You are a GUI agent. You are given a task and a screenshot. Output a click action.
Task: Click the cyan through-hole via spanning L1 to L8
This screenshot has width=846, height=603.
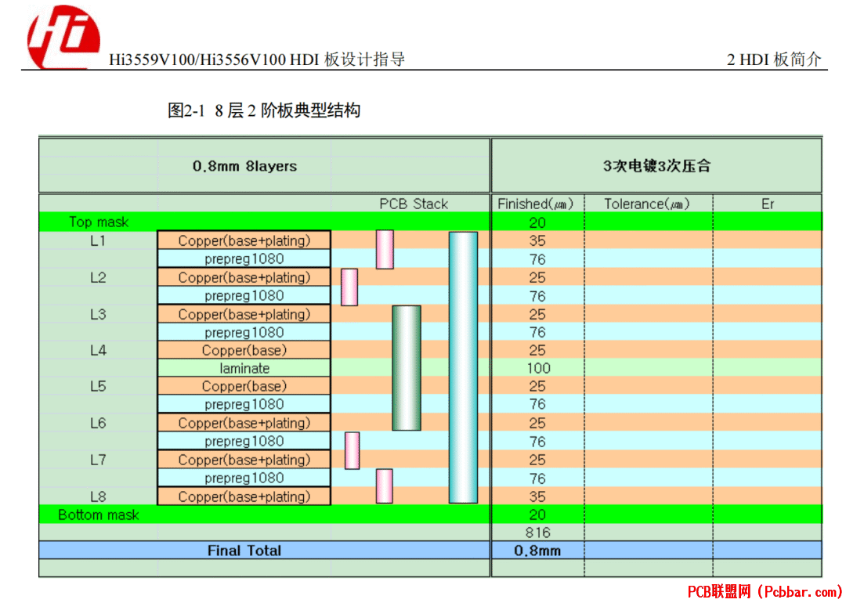click(463, 367)
